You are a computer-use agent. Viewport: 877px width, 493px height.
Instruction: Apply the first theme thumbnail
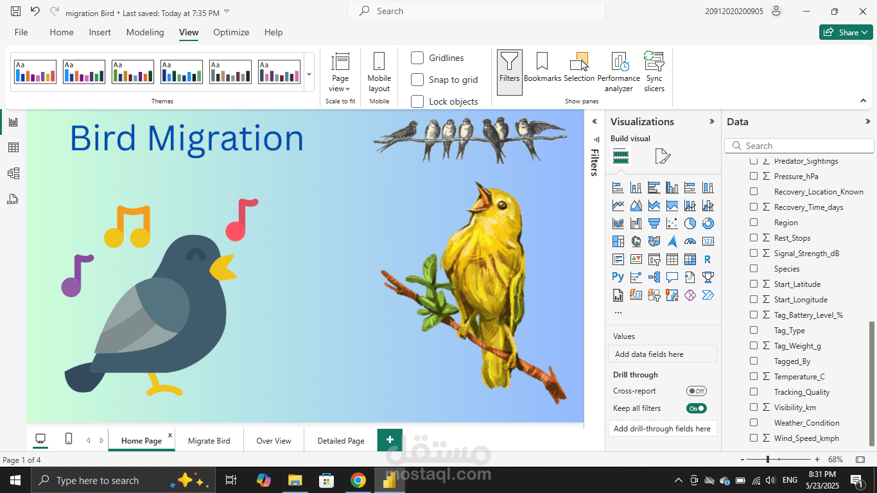[35, 72]
